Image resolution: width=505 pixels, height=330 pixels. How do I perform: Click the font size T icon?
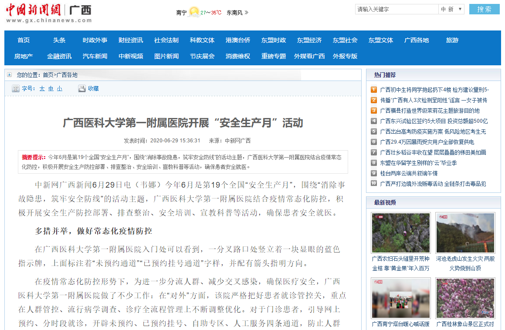[x=15, y=88]
